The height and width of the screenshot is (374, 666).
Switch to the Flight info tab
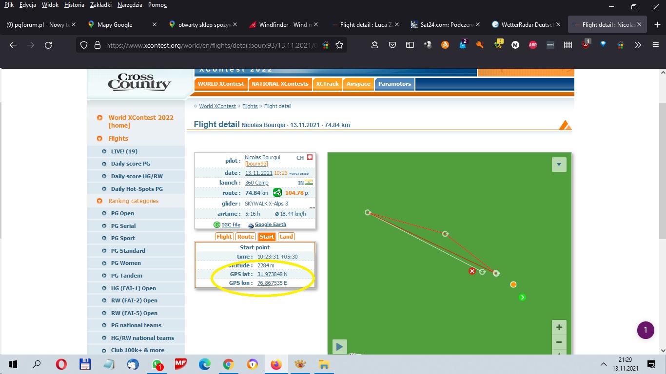tap(224, 237)
